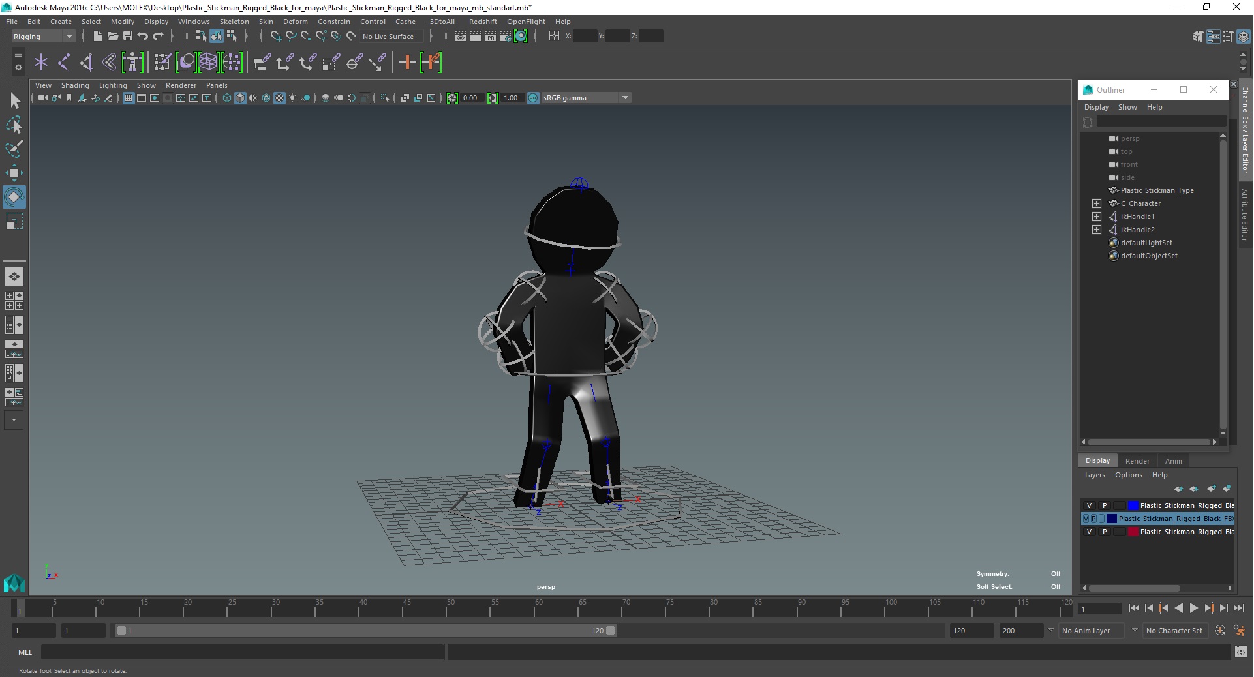Open the IPR render icon
Viewport: 1254px width, 677px height.
(x=491, y=37)
